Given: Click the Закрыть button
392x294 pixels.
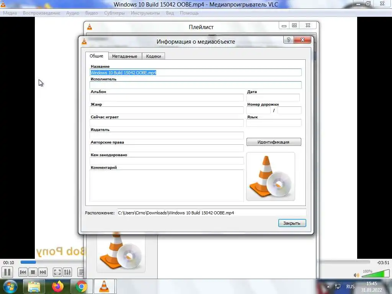Looking at the screenshot, I should (292, 223).
